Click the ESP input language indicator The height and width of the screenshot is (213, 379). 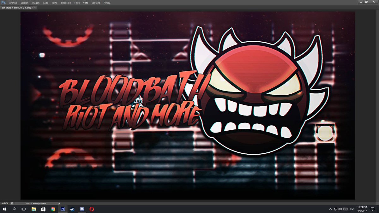click(x=352, y=209)
